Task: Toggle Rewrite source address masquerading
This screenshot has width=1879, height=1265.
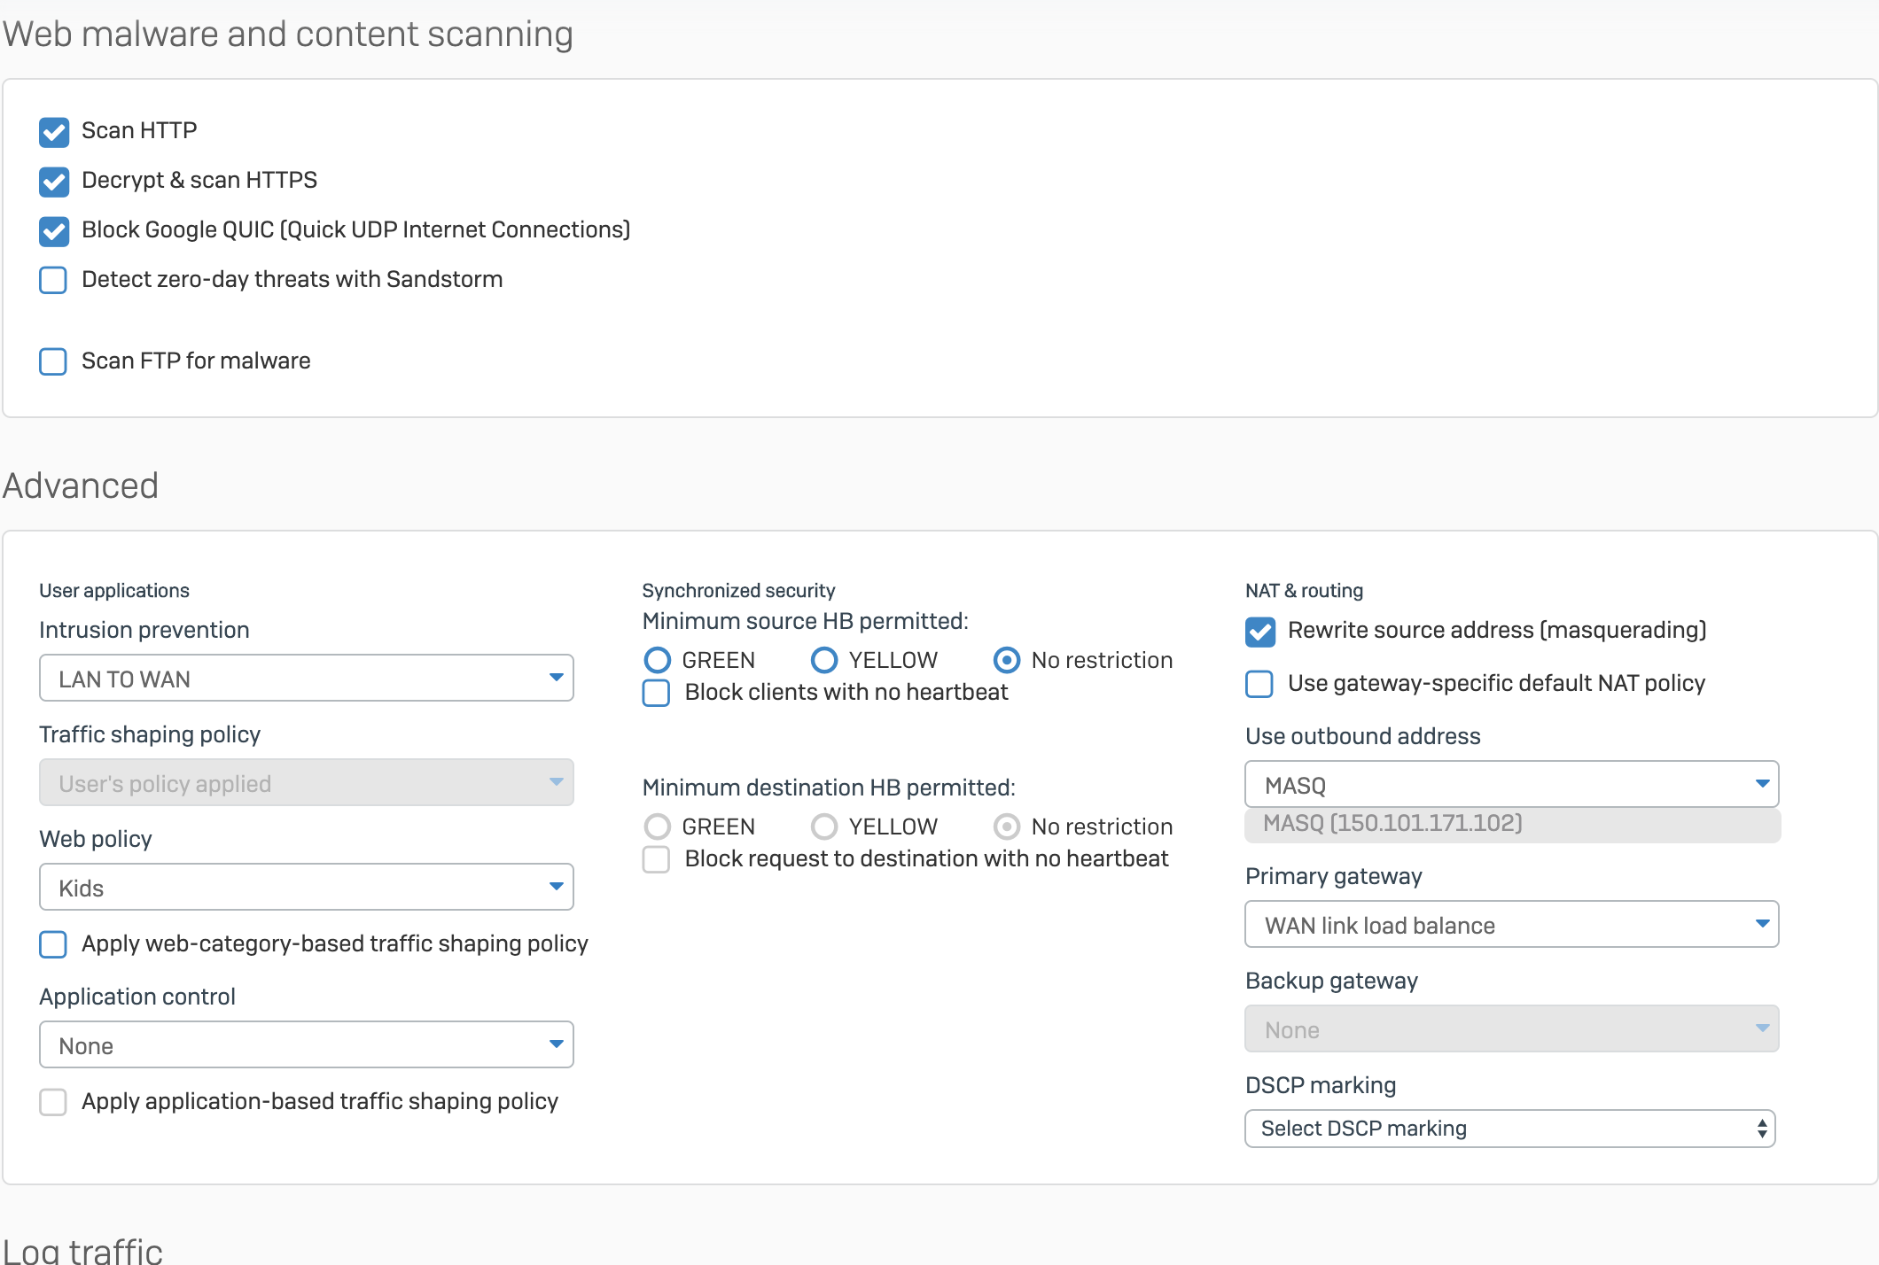Action: (1260, 632)
